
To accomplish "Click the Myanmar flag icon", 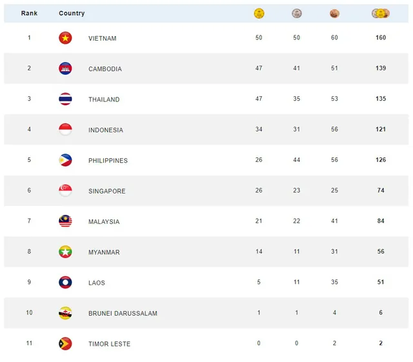I will click(65, 252).
